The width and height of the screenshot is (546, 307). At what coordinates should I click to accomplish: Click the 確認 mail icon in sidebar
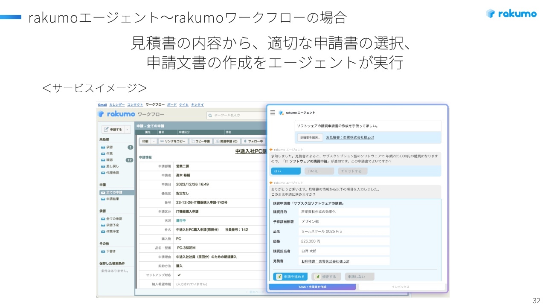click(103, 160)
